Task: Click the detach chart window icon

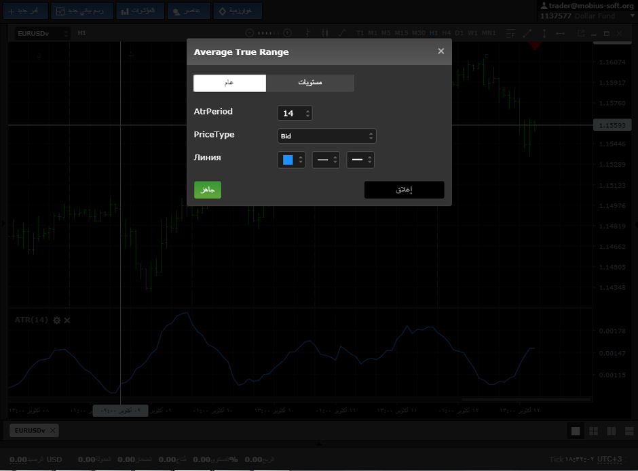Action: 581,33
